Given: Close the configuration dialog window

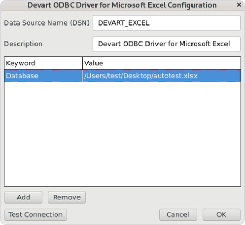Looking at the screenshot, I should 239,5.
